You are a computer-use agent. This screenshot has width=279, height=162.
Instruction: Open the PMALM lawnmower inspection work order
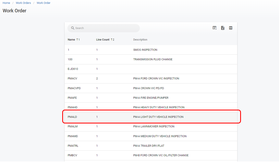point(72,126)
